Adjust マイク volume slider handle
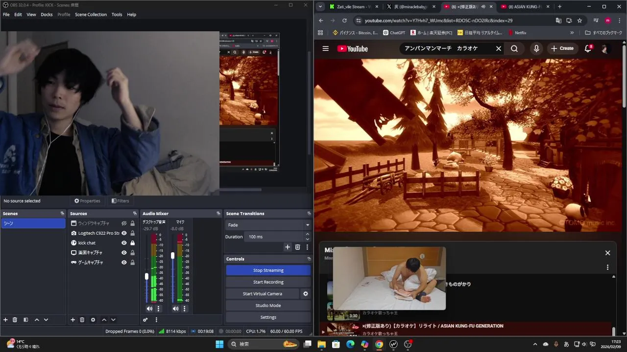 (172, 256)
